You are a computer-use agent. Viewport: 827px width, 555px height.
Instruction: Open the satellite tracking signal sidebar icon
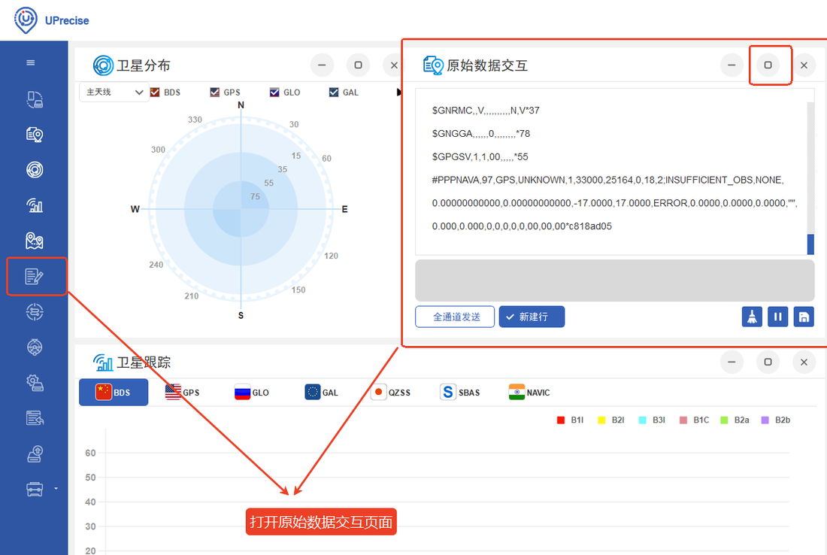pyautogui.click(x=35, y=205)
